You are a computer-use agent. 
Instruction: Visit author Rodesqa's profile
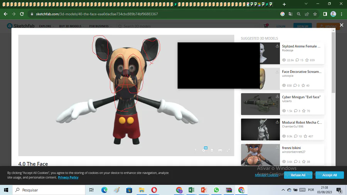[x=288, y=50]
